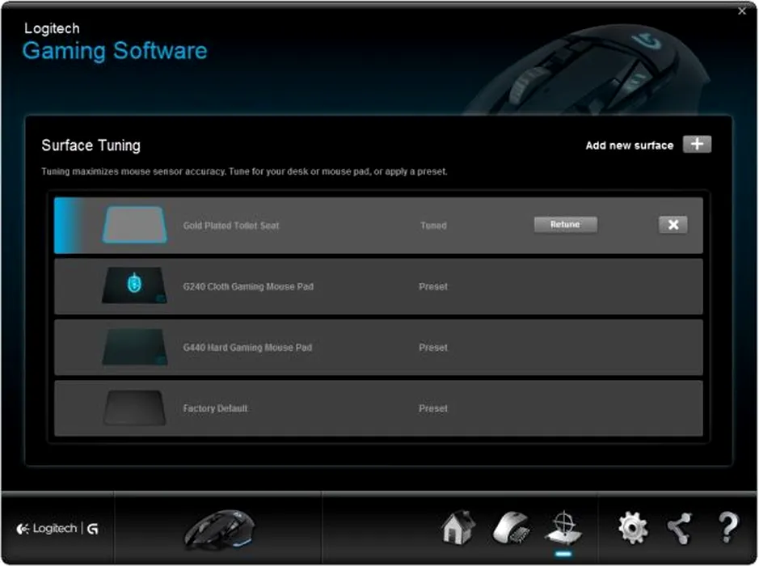The height and width of the screenshot is (566, 759).
Task: Click the G440 Hard mouse pad thumbnail
Action: click(134, 347)
